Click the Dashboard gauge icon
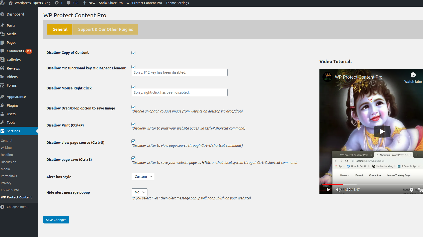This screenshot has height=237, width=423. [3, 14]
